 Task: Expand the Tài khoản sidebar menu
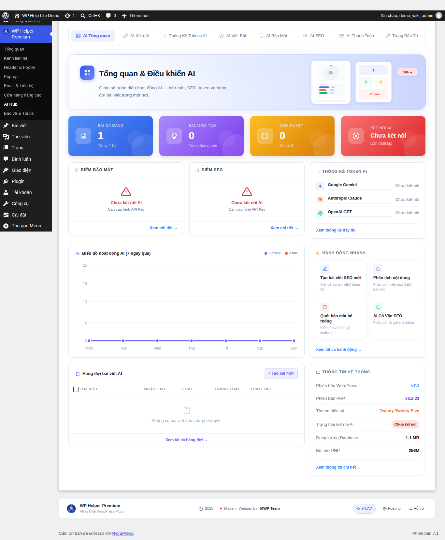[26, 192]
